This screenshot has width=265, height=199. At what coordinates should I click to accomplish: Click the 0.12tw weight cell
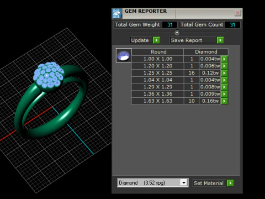click(x=210, y=73)
